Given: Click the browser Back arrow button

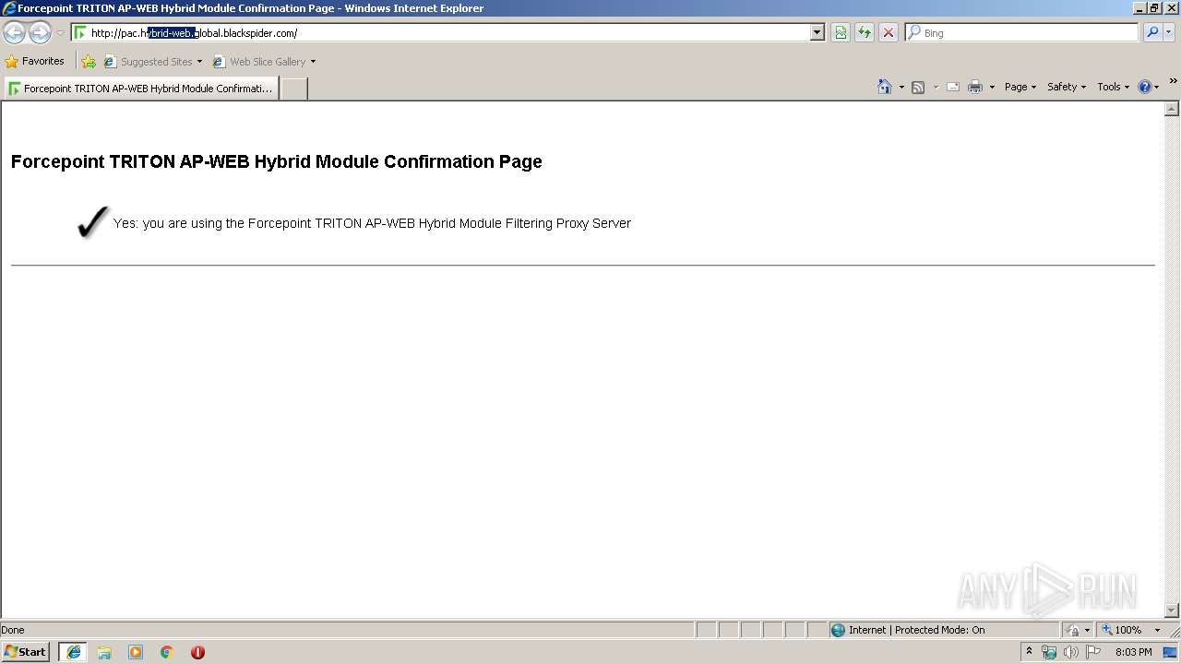Looking at the screenshot, I should click(14, 33).
